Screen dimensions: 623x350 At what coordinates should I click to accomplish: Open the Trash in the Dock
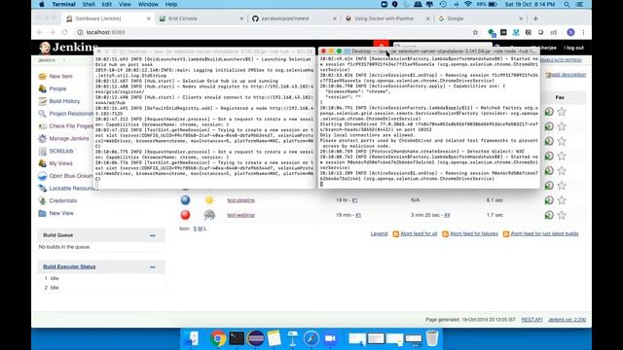click(x=432, y=338)
